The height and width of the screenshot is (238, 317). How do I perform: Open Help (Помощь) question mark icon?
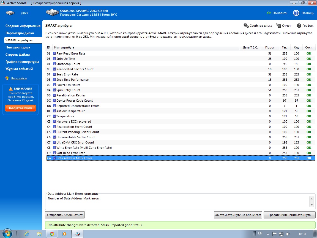pyautogui.click(x=296, y=13)
